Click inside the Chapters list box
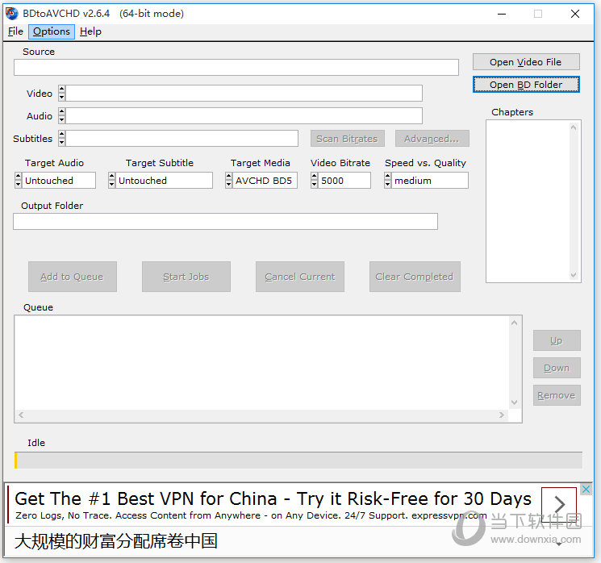Image resolution: width=601 pixels, height=563 pixels. 528,201
